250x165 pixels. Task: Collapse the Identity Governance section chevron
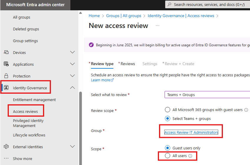click(72, 88)
